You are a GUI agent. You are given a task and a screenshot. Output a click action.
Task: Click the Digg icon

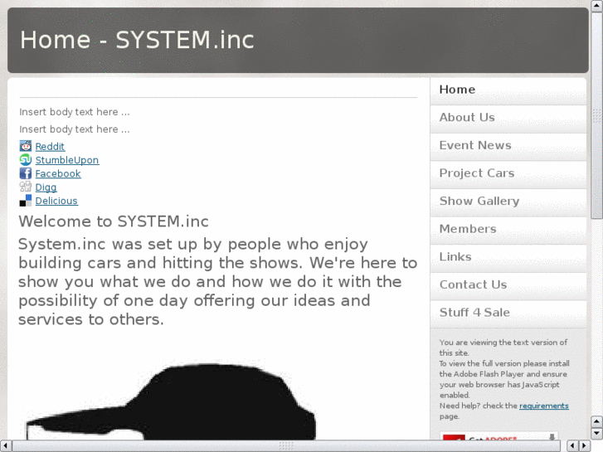click(25, 187)
